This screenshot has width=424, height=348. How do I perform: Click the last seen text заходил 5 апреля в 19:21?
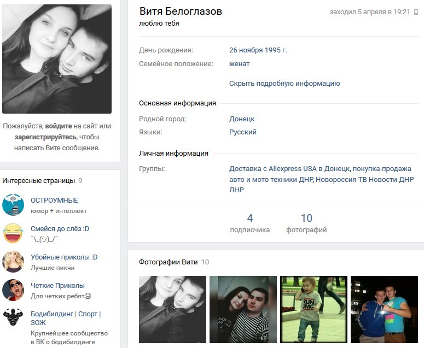(x=370, y=12)
